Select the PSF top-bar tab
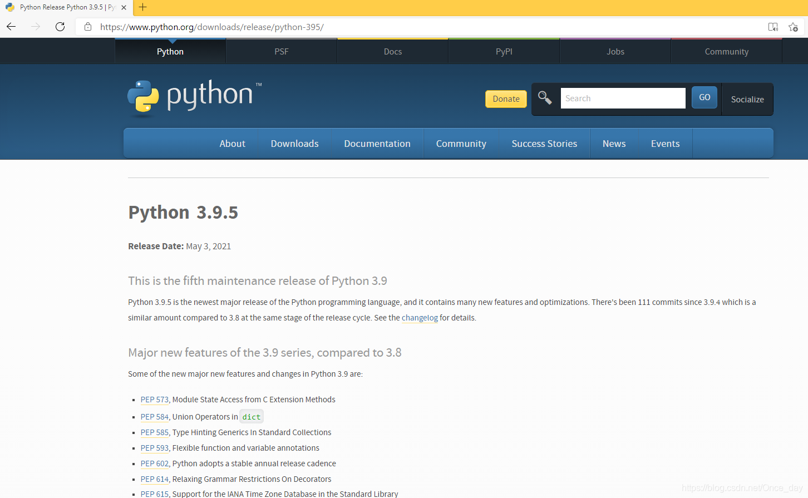The height and width of the screenshot is (498, 808). (x=282, y=51)
